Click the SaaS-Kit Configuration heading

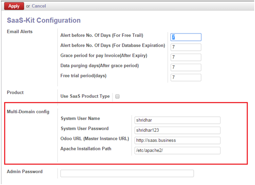pyautogui.click(x=44, y=20)
